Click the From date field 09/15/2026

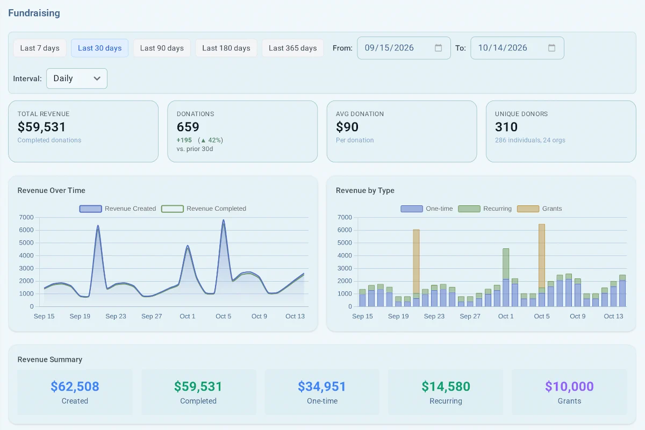pos(404,48)
